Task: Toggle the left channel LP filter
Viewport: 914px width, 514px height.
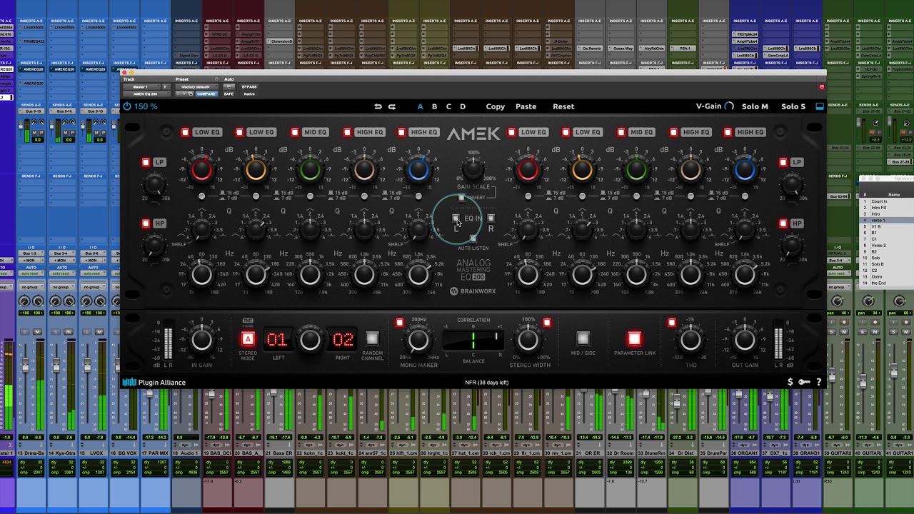Action: 146,163
